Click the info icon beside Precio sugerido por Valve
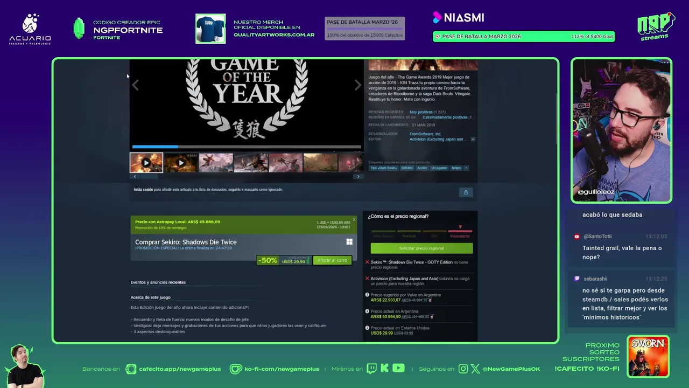The height and width of the screenshot is (388, 689). (367, 295)
